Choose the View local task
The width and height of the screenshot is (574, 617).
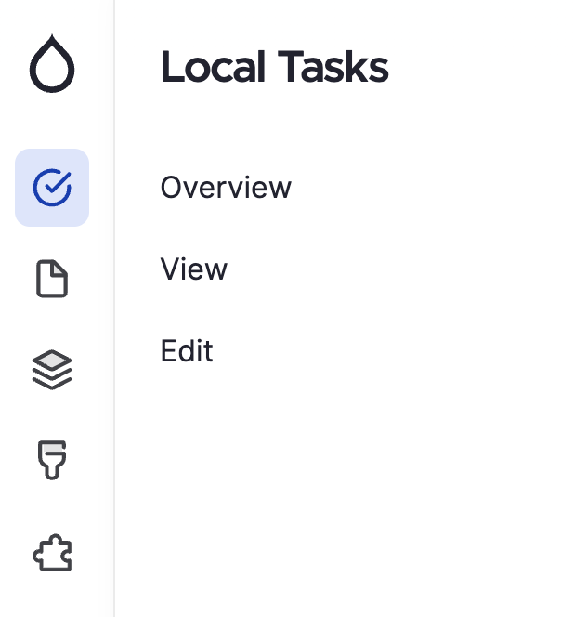point(193,269)
